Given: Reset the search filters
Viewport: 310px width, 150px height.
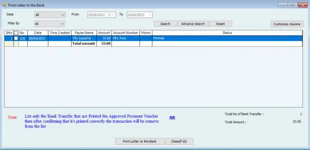Looking at the screenshot, I should [x=220, y=24].
